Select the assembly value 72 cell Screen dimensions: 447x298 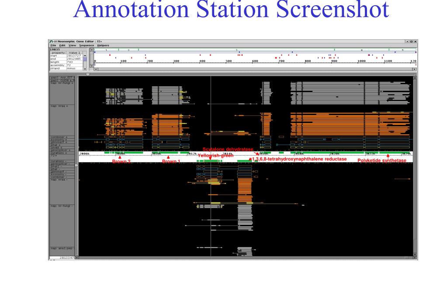pyautogui.click(x=74, y=65)
